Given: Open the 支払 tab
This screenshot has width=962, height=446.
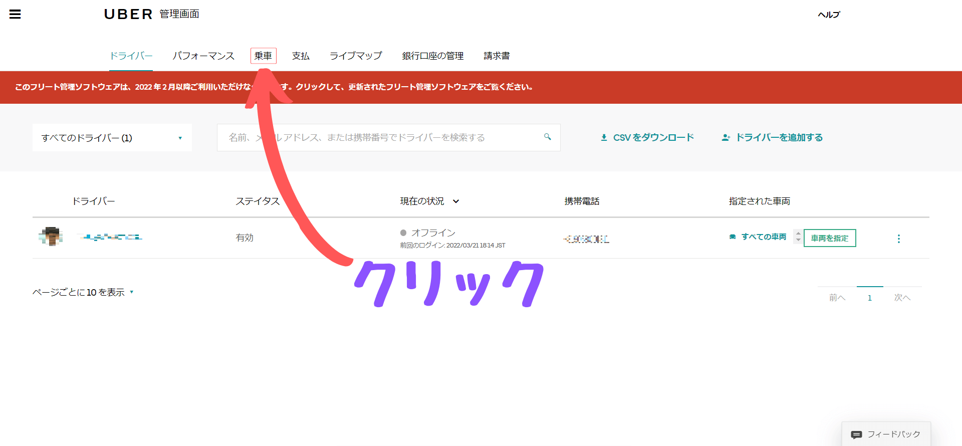Looking at the screenshot, I should click(x=301, y=56).
